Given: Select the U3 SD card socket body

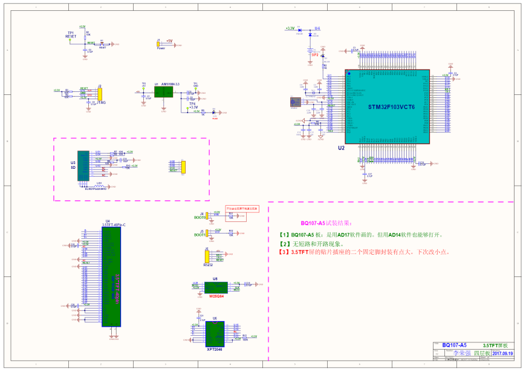Looking at the screenshot, I should pyautogui.click(x=83, y=166).
